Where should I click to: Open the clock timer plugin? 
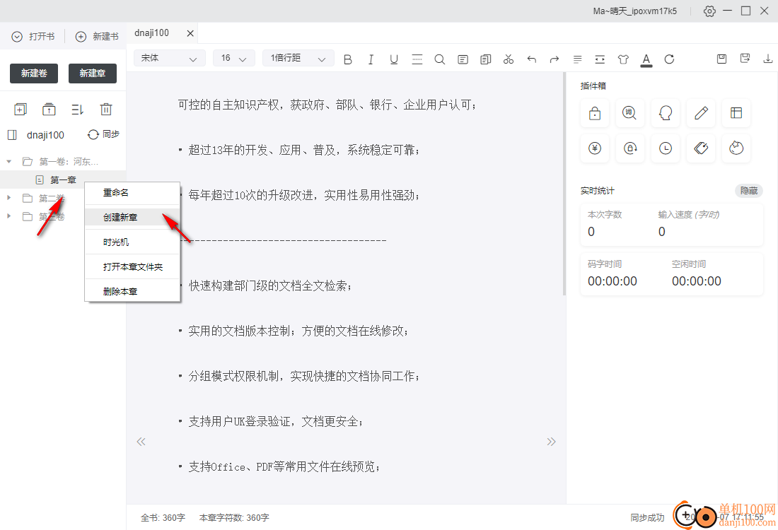(x=666, y=148)
